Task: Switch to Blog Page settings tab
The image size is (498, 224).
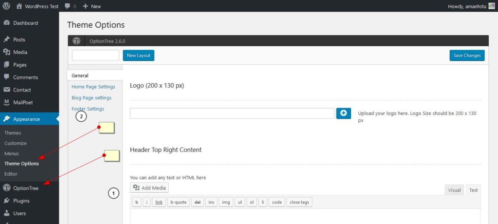Action: (x=91, y=98)
